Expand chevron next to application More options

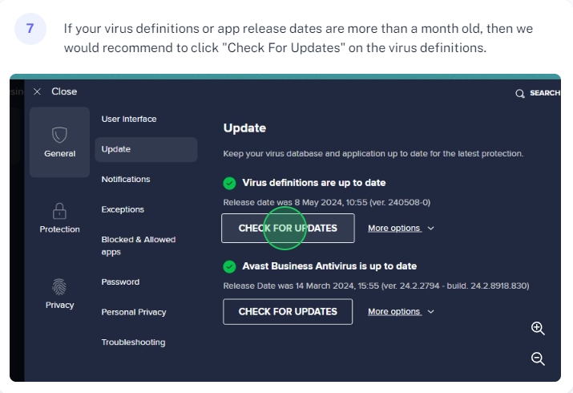[x=431, y=311]
